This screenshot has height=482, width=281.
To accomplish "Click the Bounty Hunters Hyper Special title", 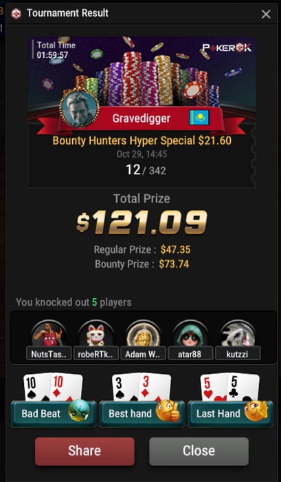I will tap(142, 140).
